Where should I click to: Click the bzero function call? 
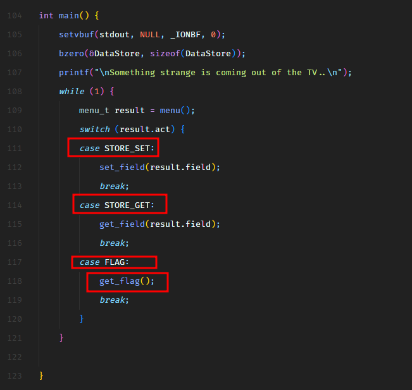point(71,53)
